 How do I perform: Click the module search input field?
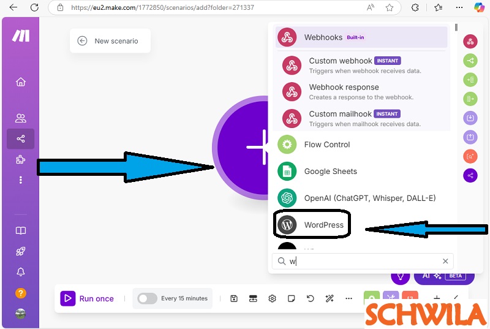click(x=363, y=261)
